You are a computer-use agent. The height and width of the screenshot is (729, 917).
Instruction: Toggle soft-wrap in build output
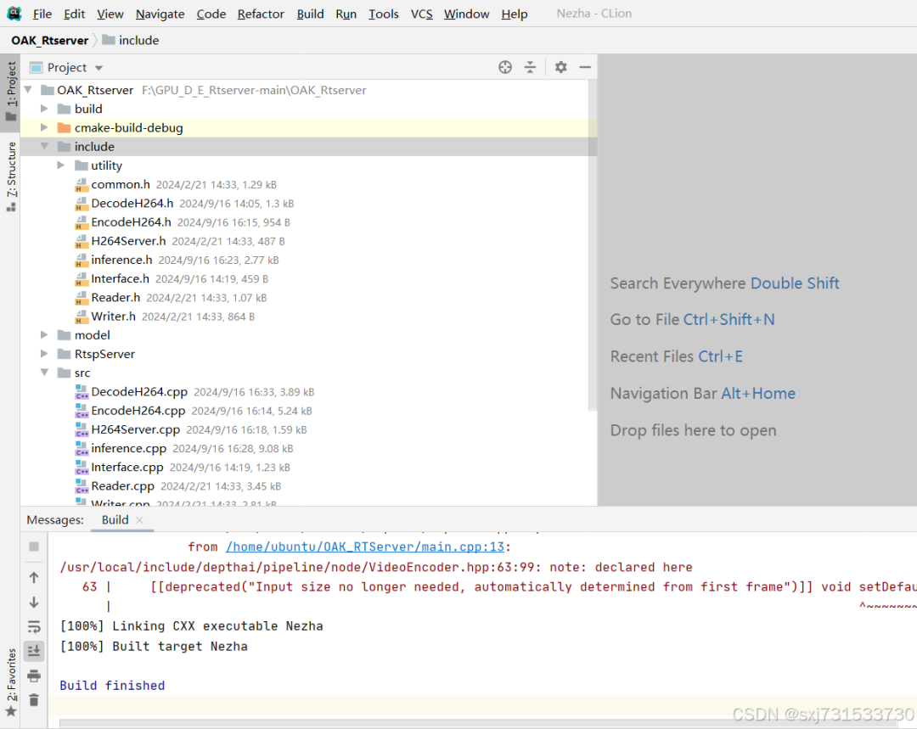coord(34,626)
